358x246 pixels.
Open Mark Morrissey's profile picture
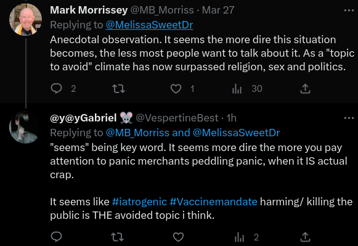[26, 20]
